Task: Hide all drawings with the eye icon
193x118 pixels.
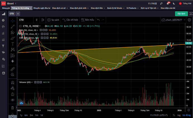Action: click(13, 100)
